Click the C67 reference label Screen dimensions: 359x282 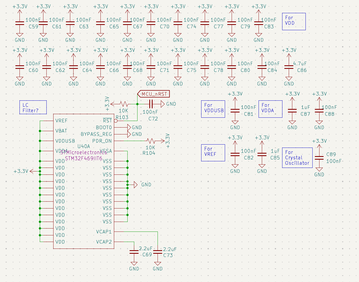(x=138, y=27)
